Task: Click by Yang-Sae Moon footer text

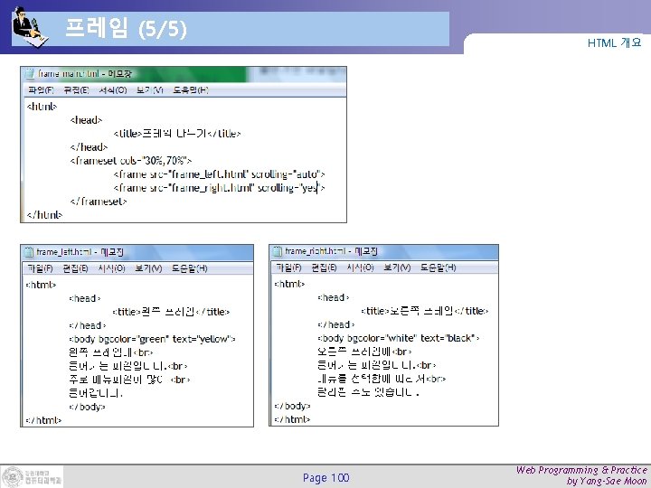Action: (607, 482)
